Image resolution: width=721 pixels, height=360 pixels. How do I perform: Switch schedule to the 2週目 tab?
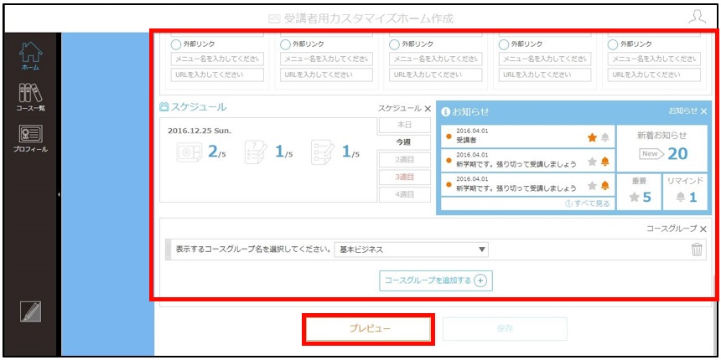point(405,160)
